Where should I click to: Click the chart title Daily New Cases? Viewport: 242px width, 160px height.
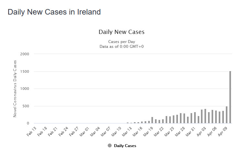coord(121,32)
